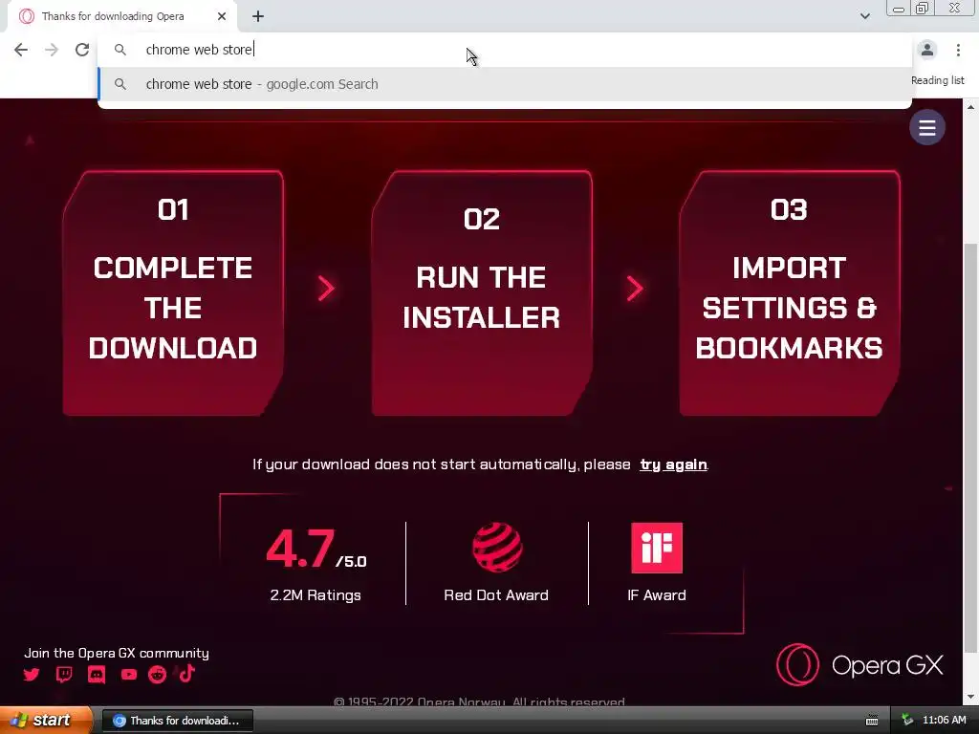Click the Import Settings & Bookmarks card
Image resolution: width=979 pixels, height=734 pixels.
[x=789, y=292]
